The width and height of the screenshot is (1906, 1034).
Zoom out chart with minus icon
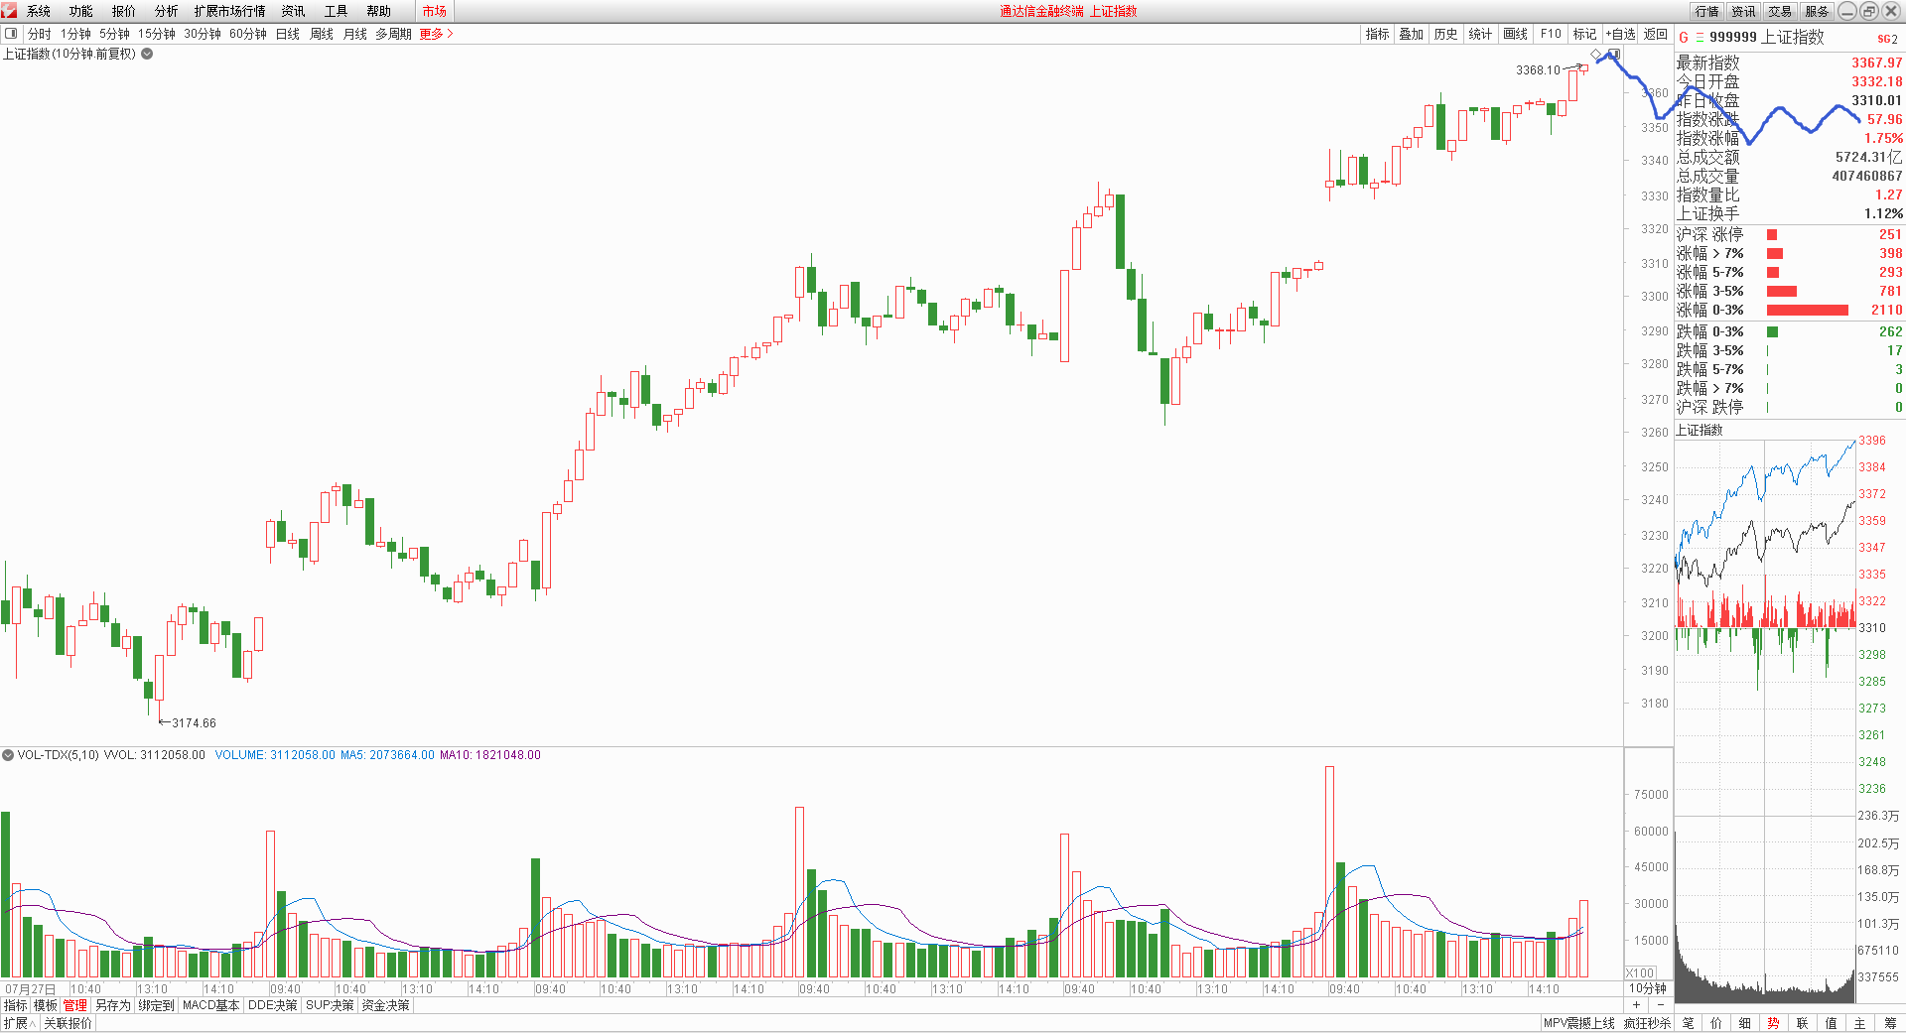[1660, 1005]
